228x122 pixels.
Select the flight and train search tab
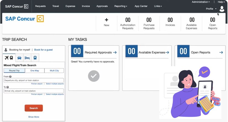pos(9,58)
